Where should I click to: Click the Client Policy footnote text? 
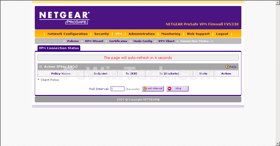click(x=48, y=80)
